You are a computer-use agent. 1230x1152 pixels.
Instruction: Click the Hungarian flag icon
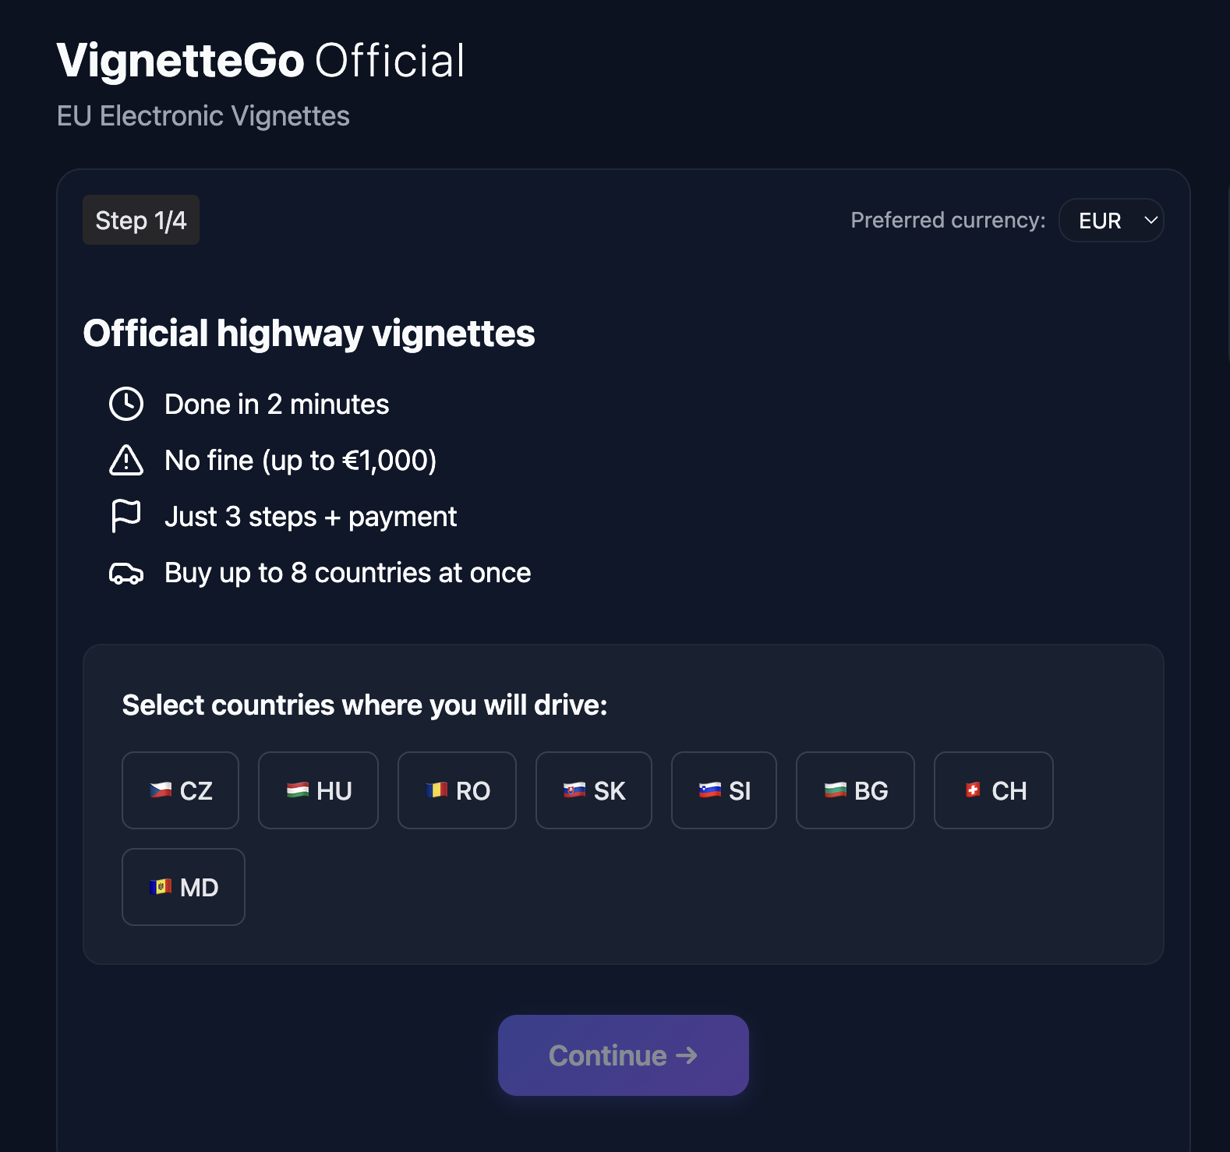[x=298, y=790]
